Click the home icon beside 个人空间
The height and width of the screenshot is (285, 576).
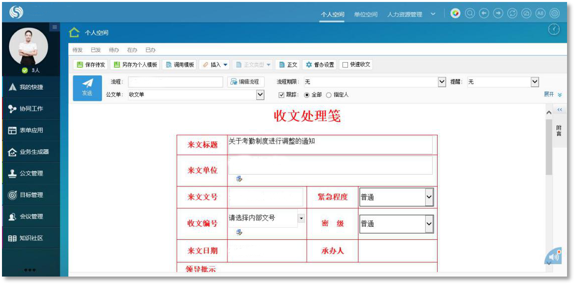pos(74,33)
